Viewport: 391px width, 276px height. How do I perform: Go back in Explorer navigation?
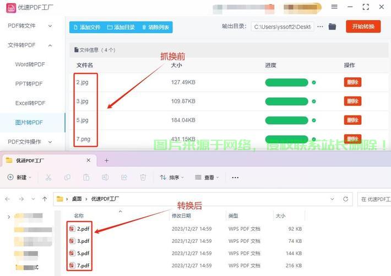click(x=8, y=199)
